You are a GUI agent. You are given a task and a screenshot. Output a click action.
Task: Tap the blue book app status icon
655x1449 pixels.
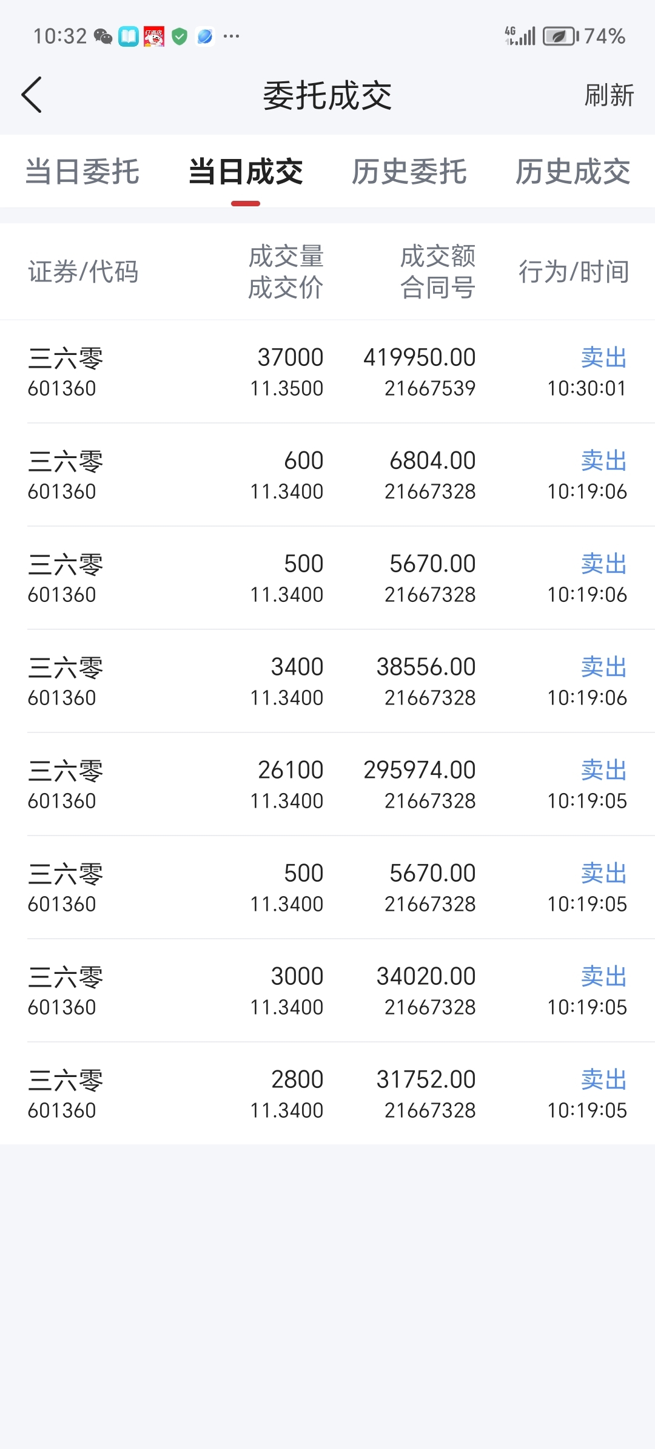click(129, 36)
